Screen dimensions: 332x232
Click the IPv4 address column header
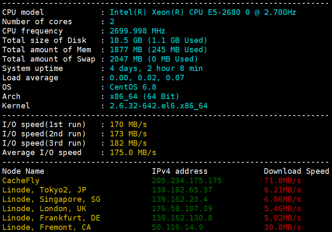coord(179,171)
